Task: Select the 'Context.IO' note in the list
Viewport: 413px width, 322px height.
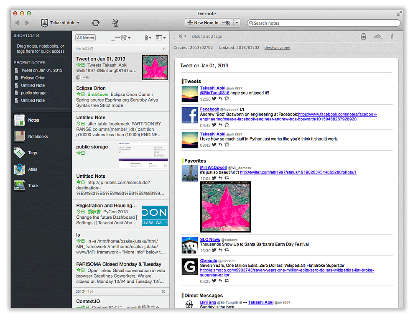Action: point(121,302)
